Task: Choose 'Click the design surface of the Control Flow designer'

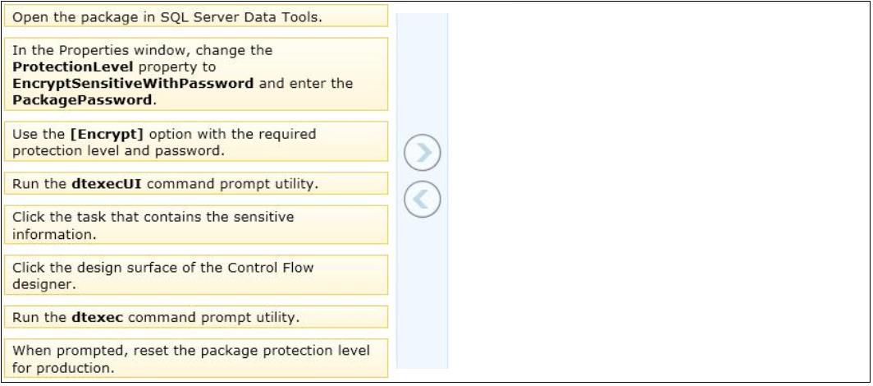Action: [x=196, y=274]
